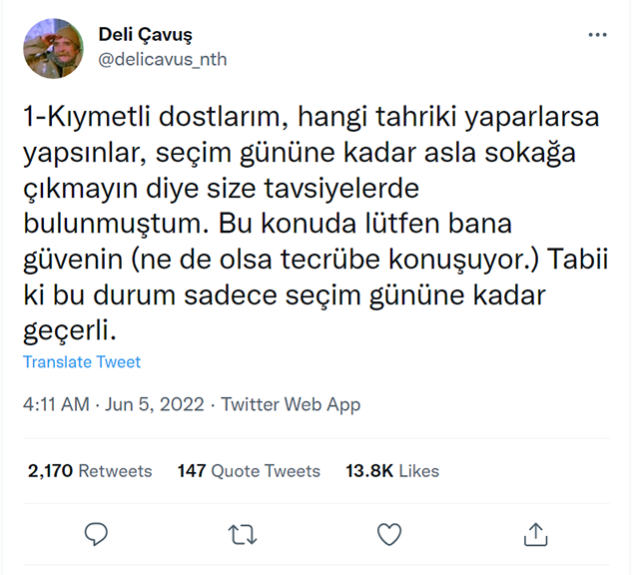View the 2,170 Retweets list
This screenshot has height=575, width=640.
(90, 470)
